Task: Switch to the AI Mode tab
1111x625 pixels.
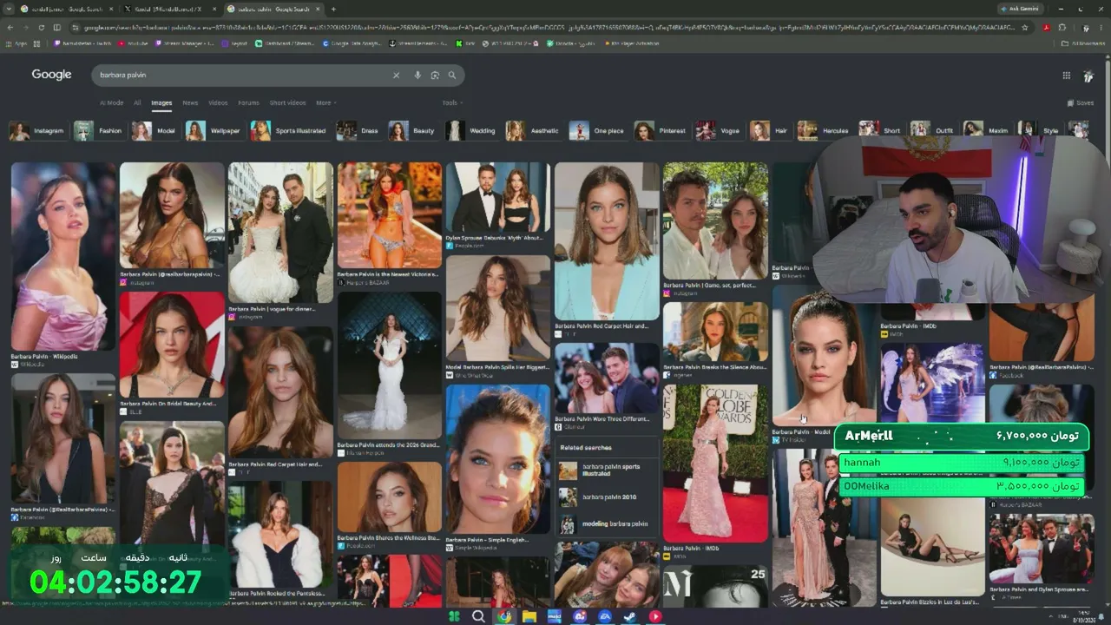Action: [111, 102]
